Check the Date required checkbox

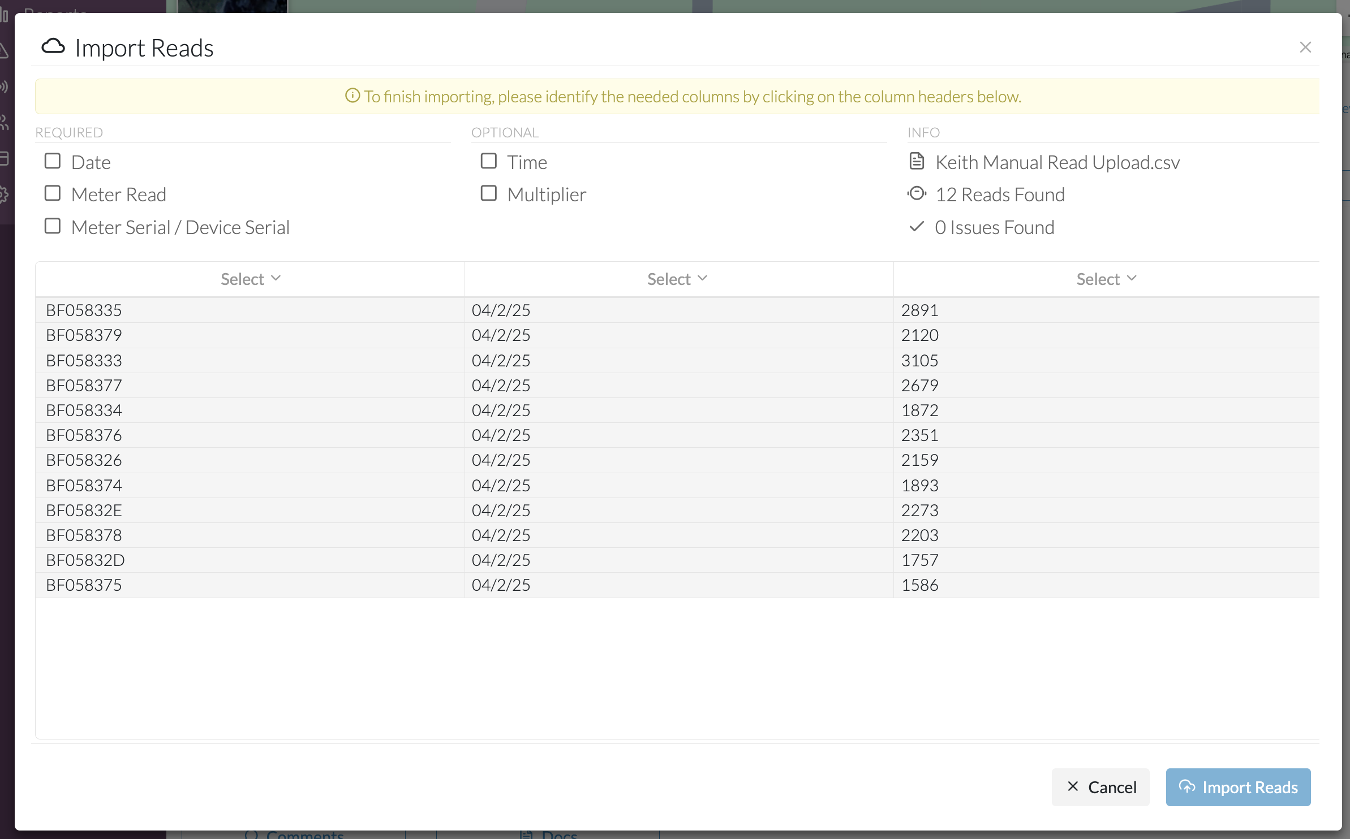53,161
